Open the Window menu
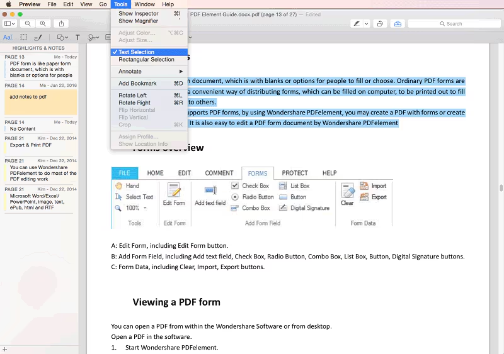This screenshot has width=504, height=354. (x=145, y=4)
